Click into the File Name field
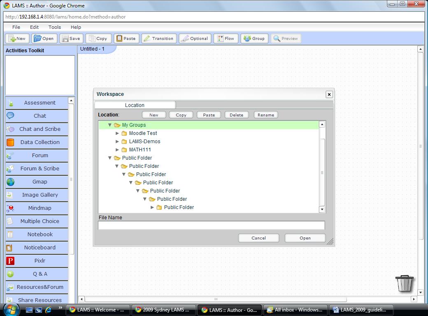Screen dimensions: 428x316 211,225
